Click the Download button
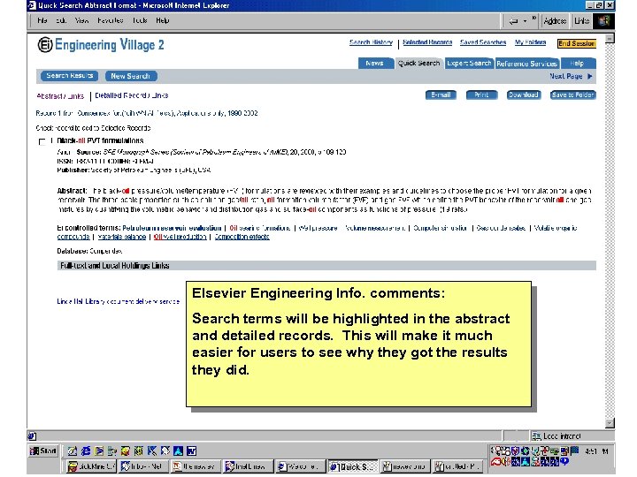The image size is (637, 477). pyautogui.click(x=524, y=95)
